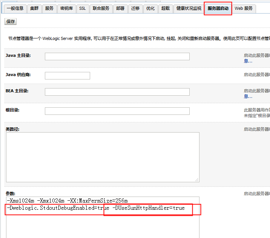This screenshot has height=238, width=270.
Task: Switch to the SSL tab
Action: tap(83, 8)
